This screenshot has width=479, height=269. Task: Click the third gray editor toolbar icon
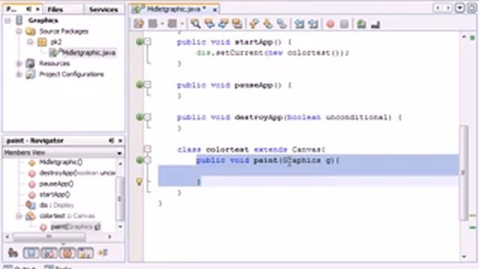click(x=172, y=23)
